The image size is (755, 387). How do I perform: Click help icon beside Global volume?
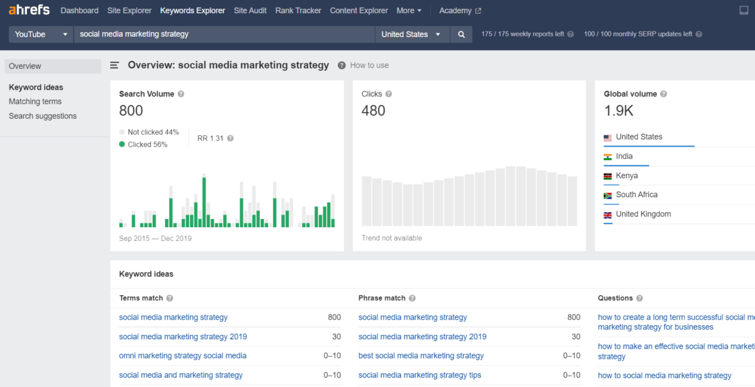[x=664, y=94]
